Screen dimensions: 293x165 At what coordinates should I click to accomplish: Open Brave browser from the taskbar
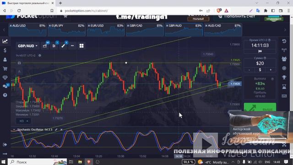89,162
